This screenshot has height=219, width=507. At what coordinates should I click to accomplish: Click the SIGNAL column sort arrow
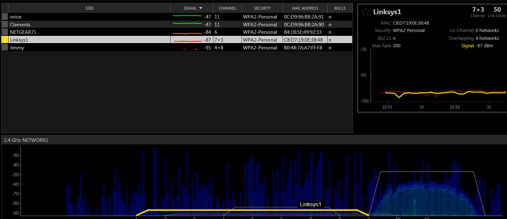(201, 8)
